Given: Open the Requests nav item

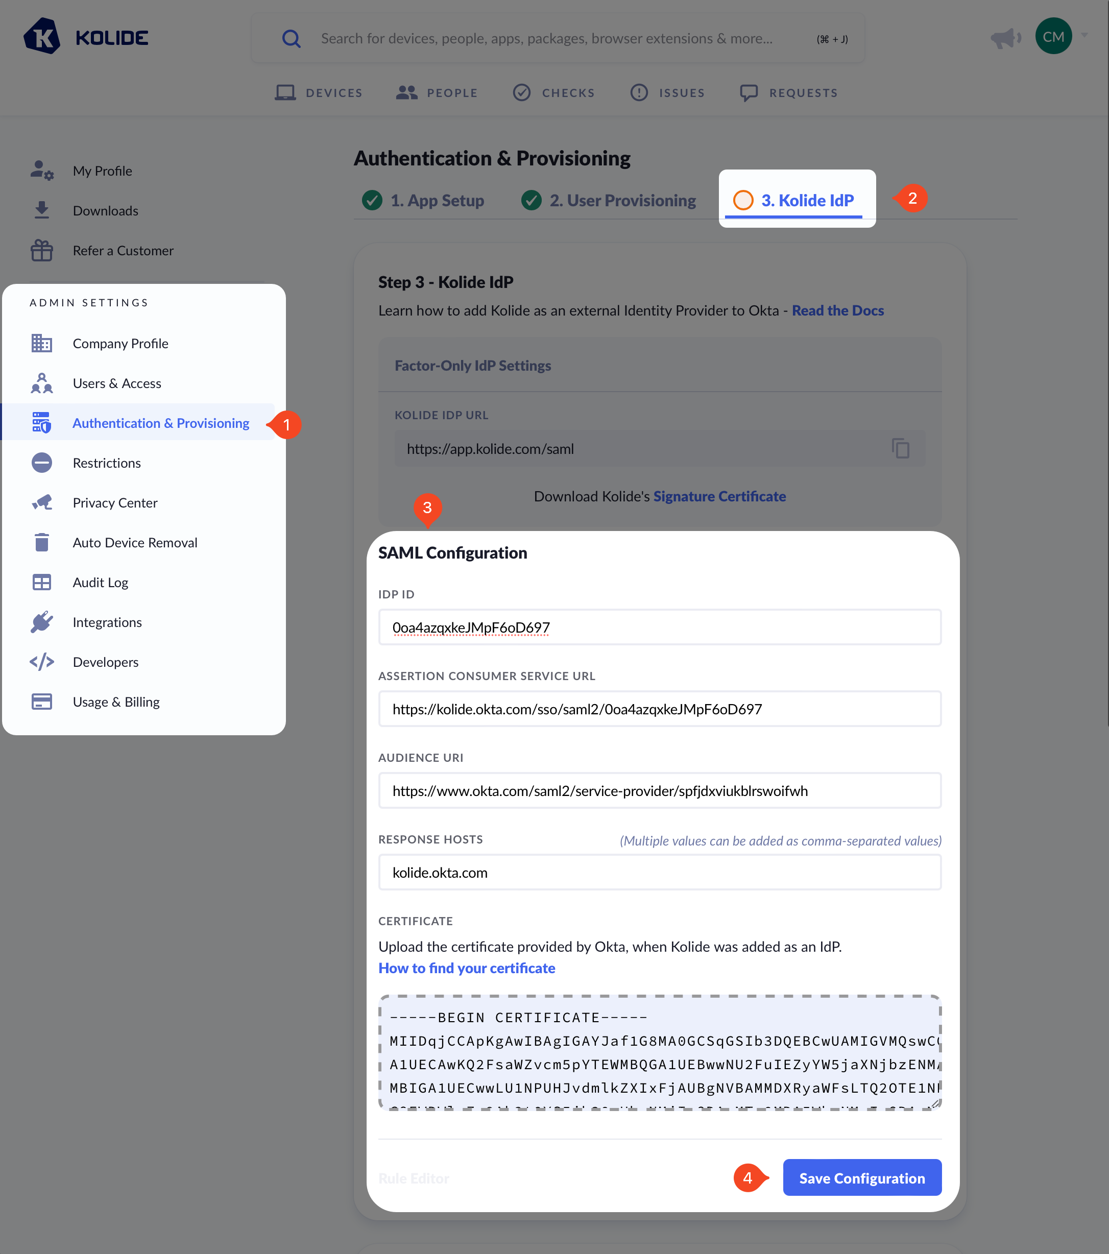Looking at the screenshot, I should click(x=789, y=92).
